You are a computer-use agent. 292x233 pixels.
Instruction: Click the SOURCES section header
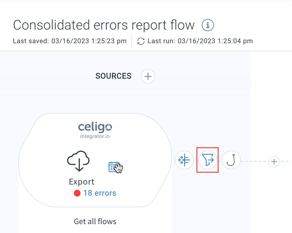(113, 76)
